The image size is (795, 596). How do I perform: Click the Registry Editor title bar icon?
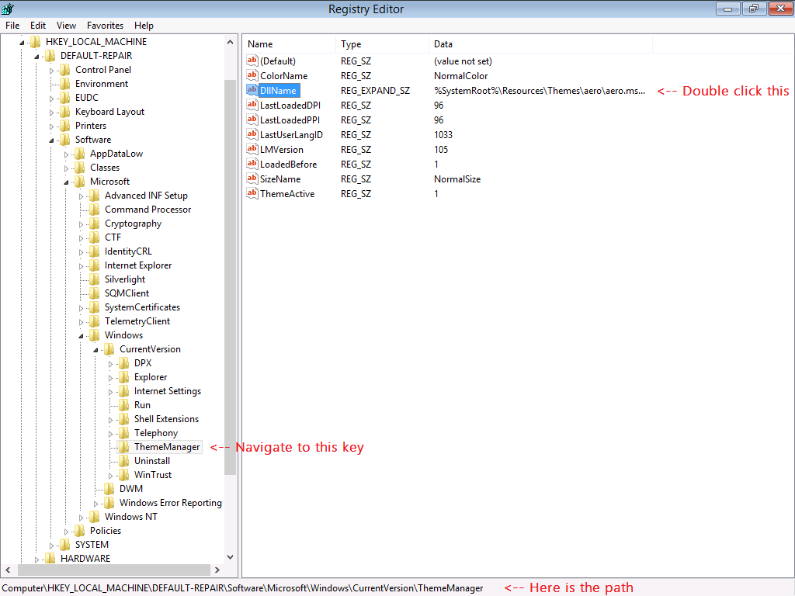(x=9, y=9)
